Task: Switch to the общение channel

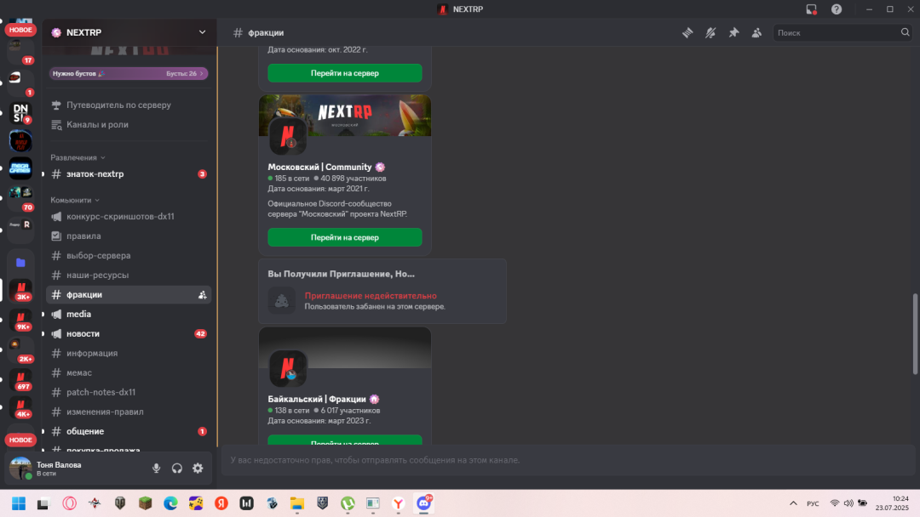Action: [x=129, y=431]
